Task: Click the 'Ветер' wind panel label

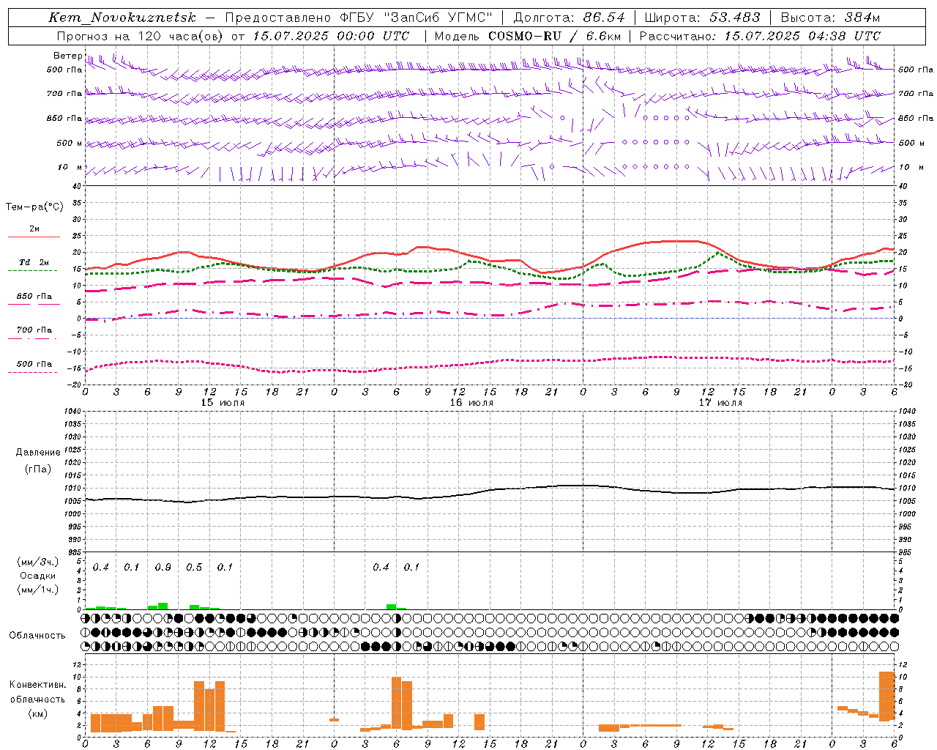Action: [x=67, y=56]
